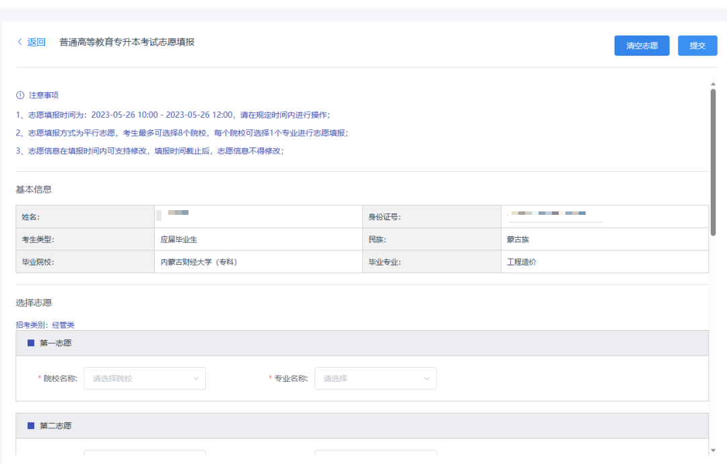Click the scrollbar down arrow

click(713, 450)
